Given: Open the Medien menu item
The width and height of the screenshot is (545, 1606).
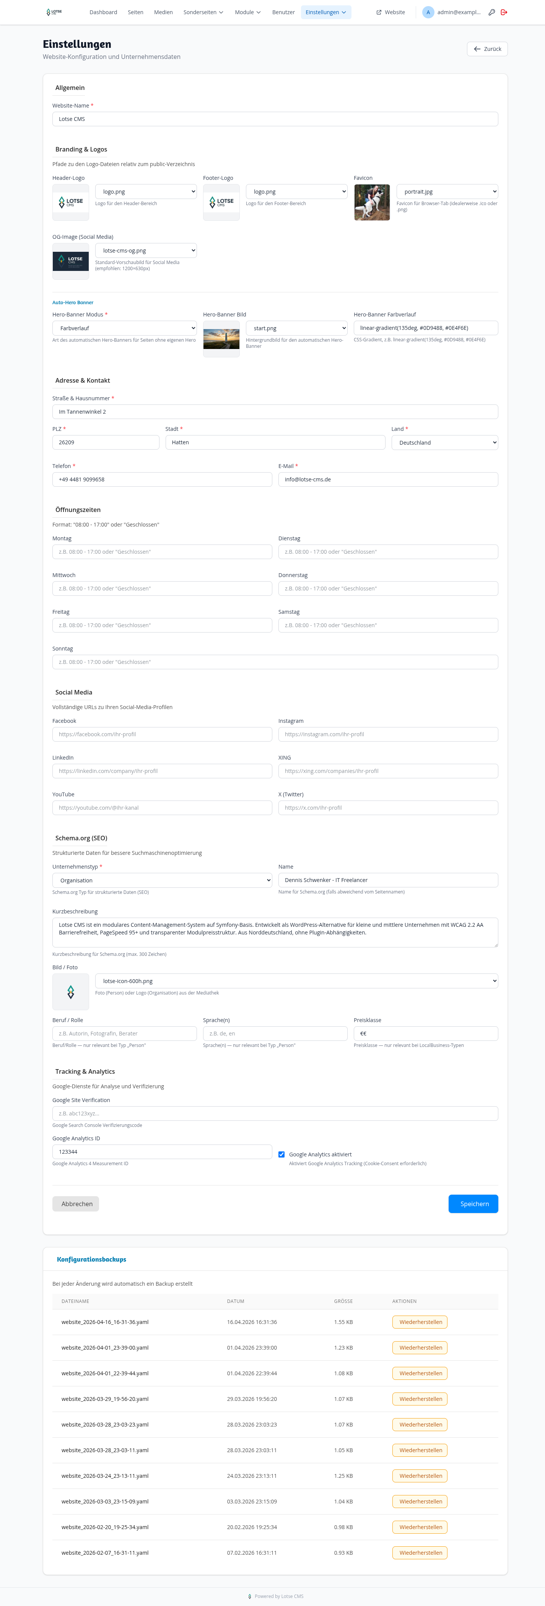Looking at the screenshot, I should pyautogui.click(x=163, y=12).
